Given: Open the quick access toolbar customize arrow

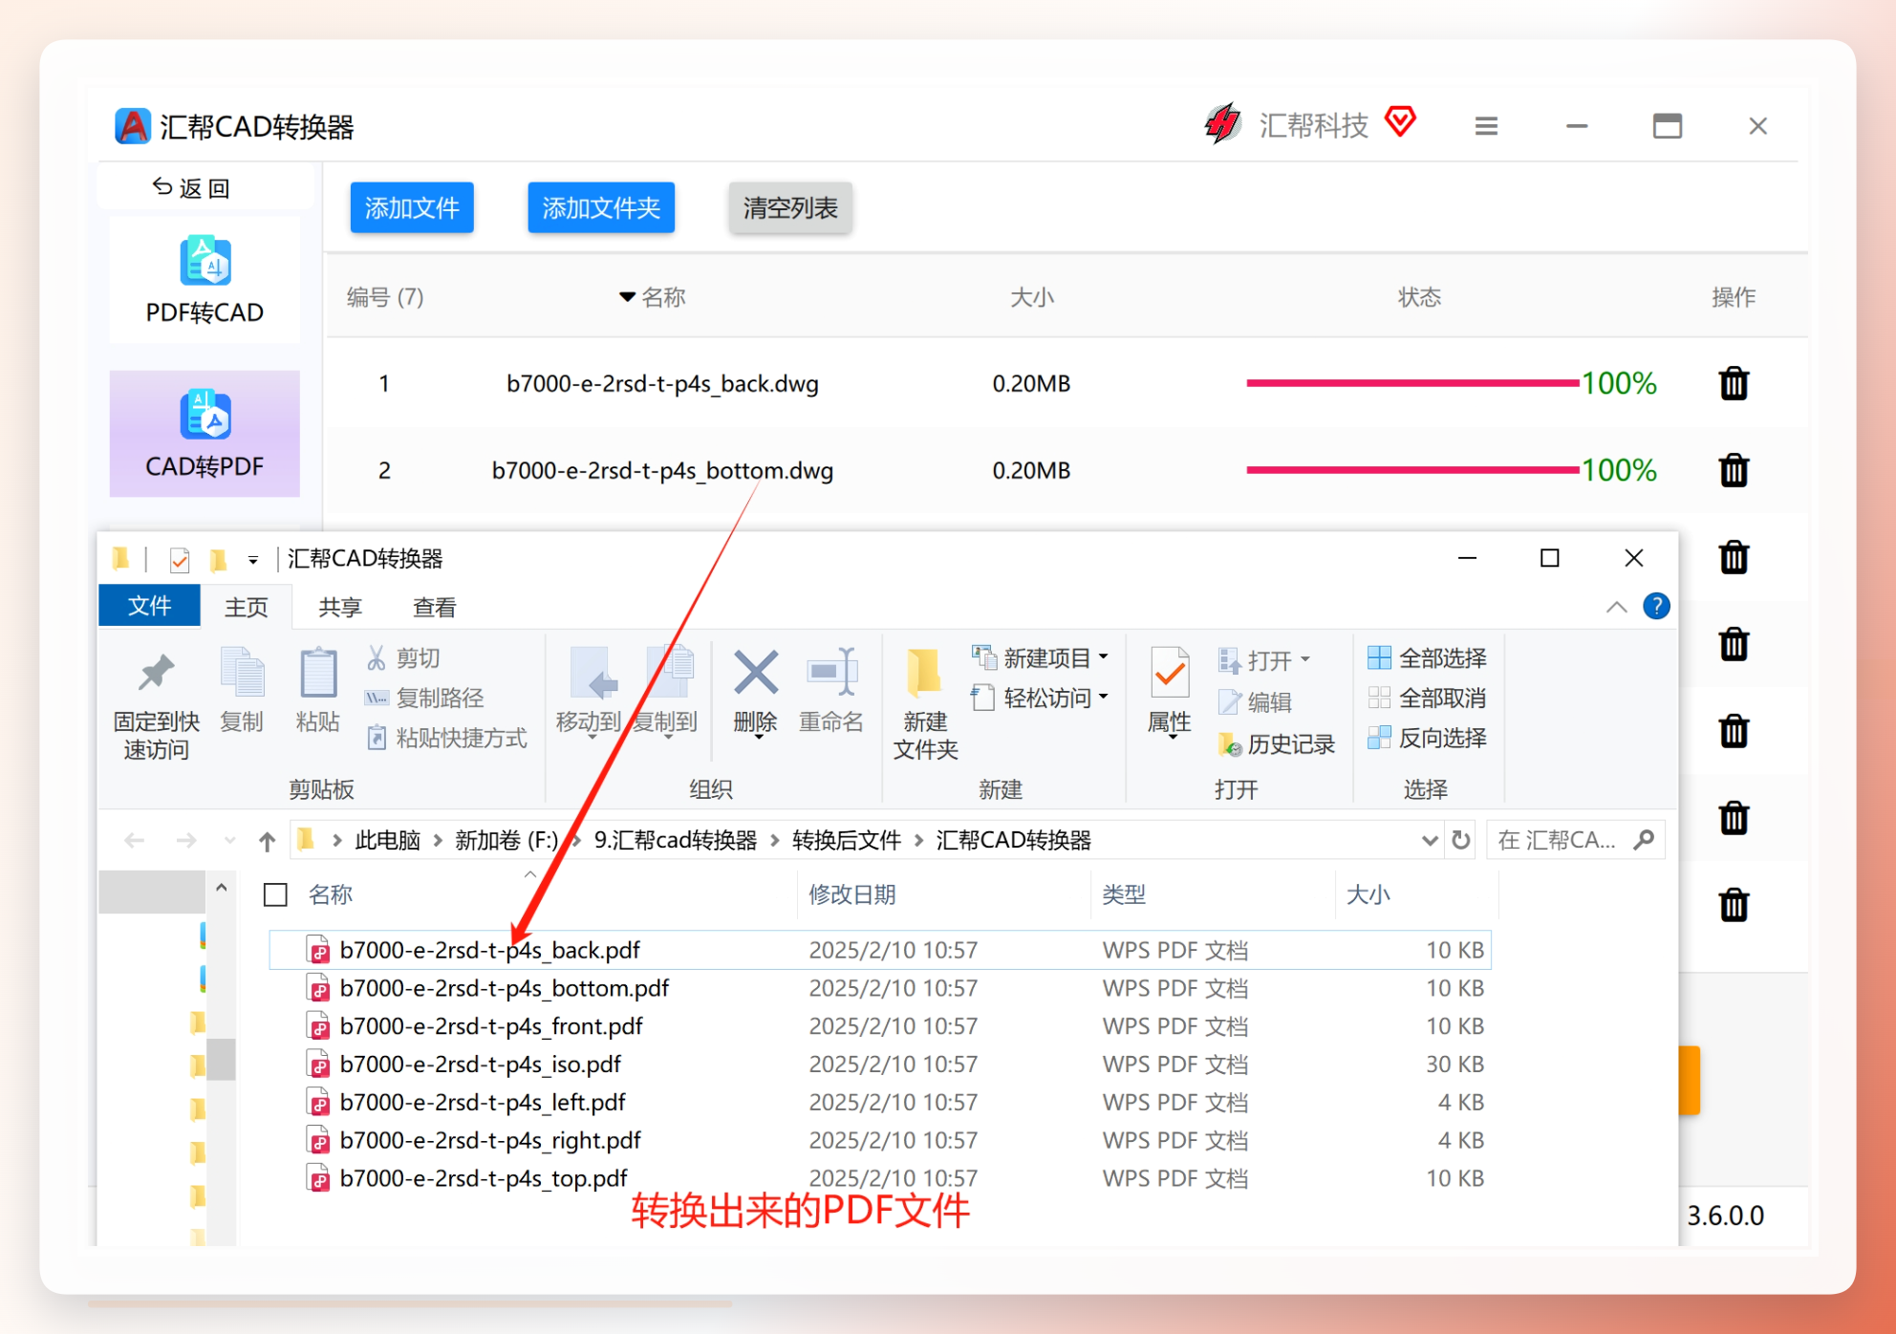Looking at the screenshot, I should click(x=253, y=560).
